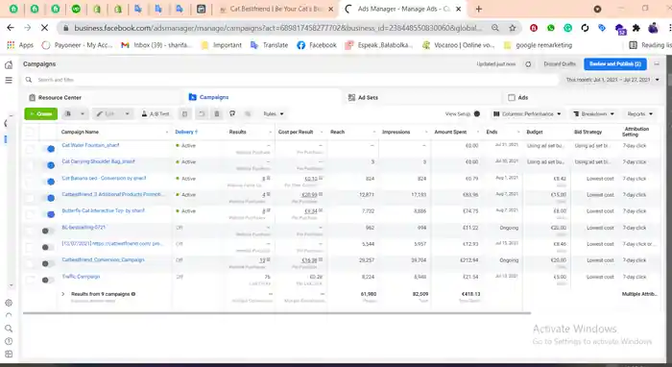Turn off the Butterfly Cat Interactive Toy toggle
The height and width of the screenshot is (367, 672).
(x=48, y=214)
